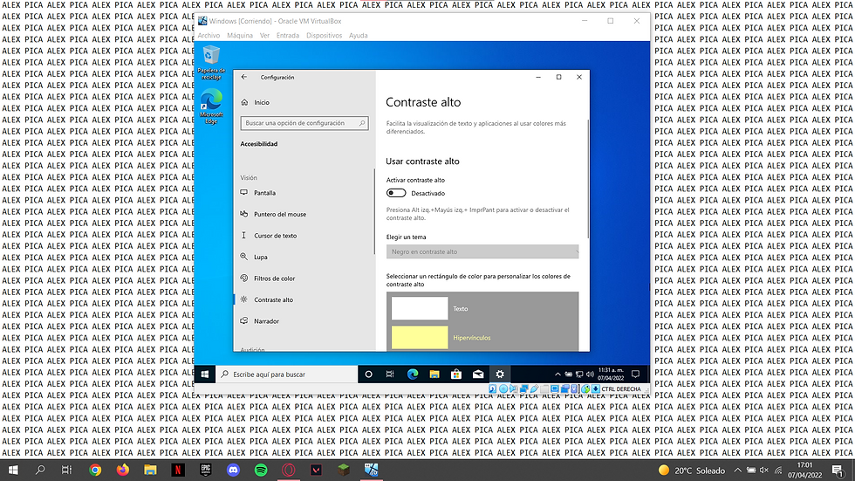Open the 20°C Soleado weather widget
855x481 pixels.
click(x=691, y=471)
